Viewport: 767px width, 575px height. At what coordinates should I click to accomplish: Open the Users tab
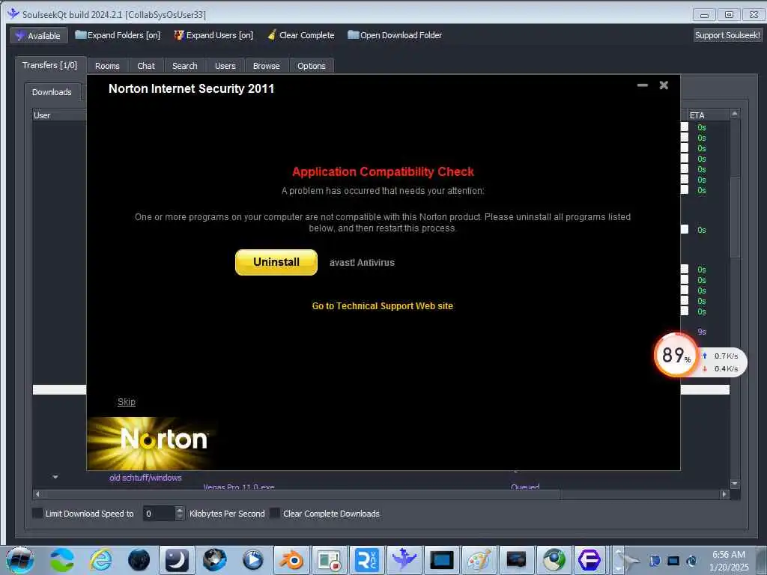[x=225, y=66]
